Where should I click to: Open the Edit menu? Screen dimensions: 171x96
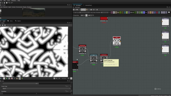pyautogui.click(x=5, y=1)
